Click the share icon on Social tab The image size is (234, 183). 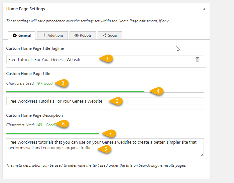coord(105,35)
